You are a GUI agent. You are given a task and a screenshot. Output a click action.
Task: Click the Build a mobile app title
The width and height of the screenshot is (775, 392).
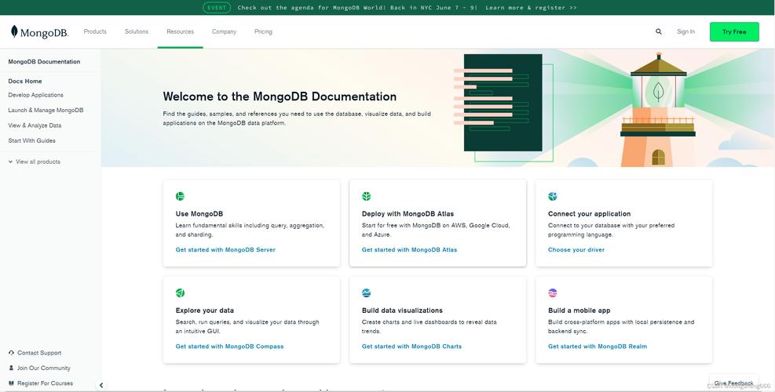tap(579, 310)
